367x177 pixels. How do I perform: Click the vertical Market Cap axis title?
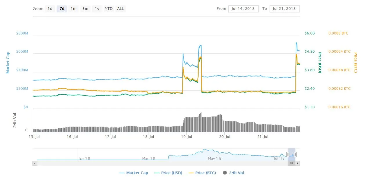[x=8, y=62]
